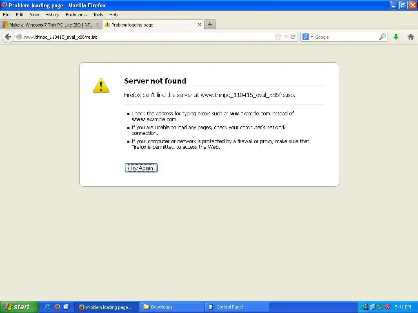Image resolution: width=418 pixels, height=313 pixels.
Task: Click the address bar URL field
Action: tap(148, 37)
